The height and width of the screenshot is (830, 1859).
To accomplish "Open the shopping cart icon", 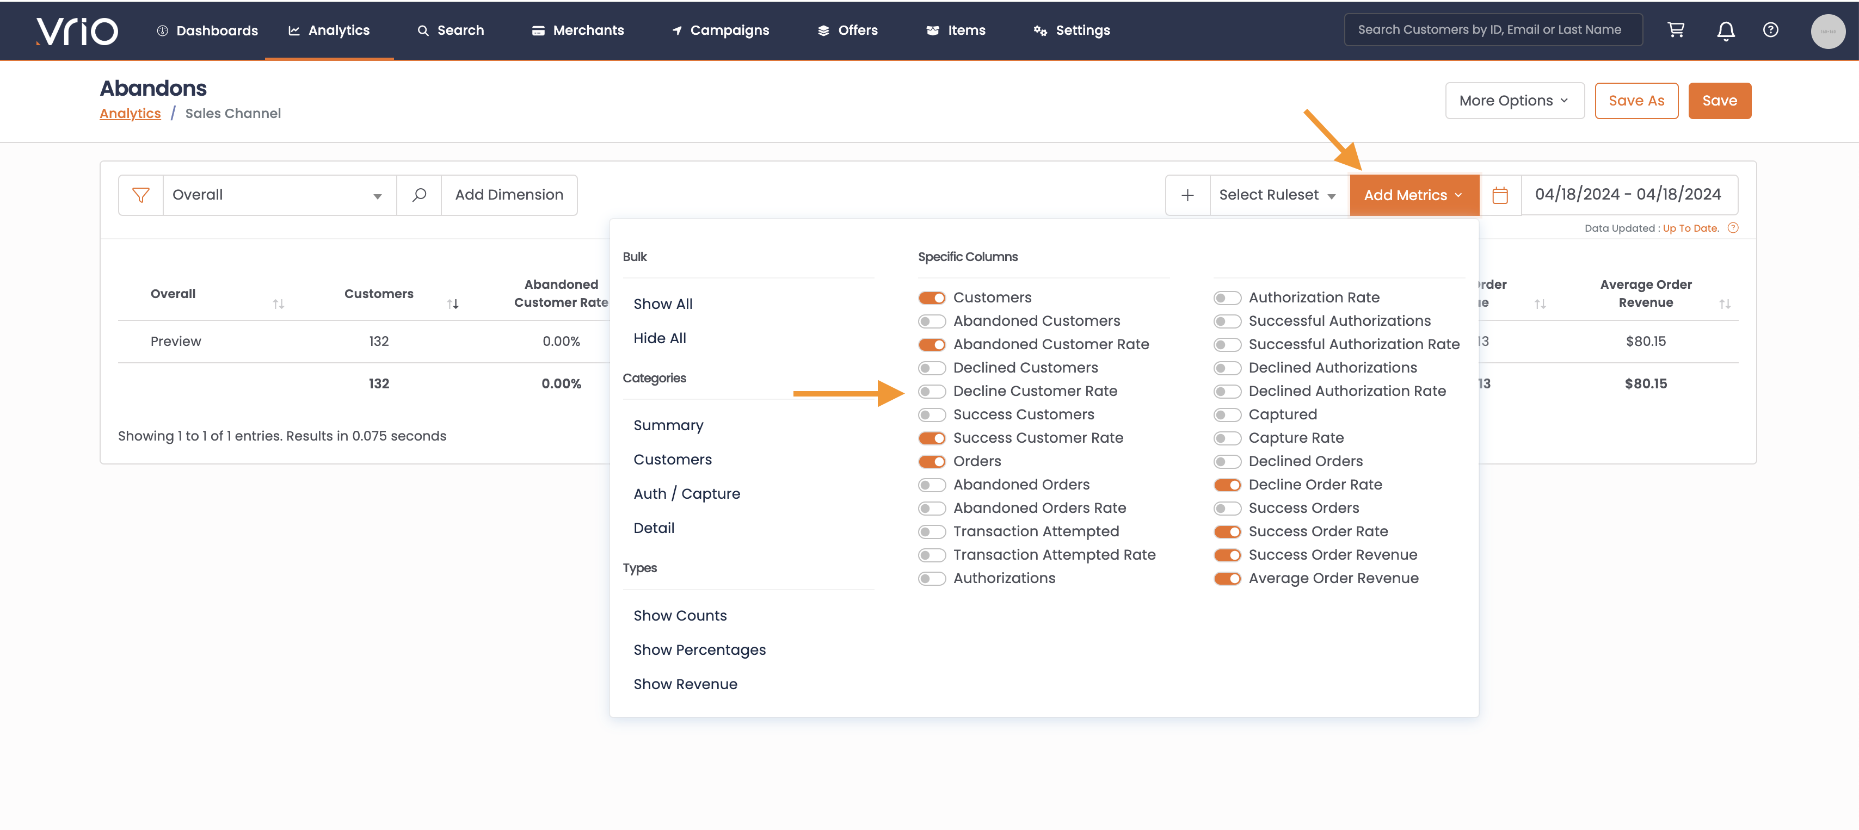I will (1676, 30).
